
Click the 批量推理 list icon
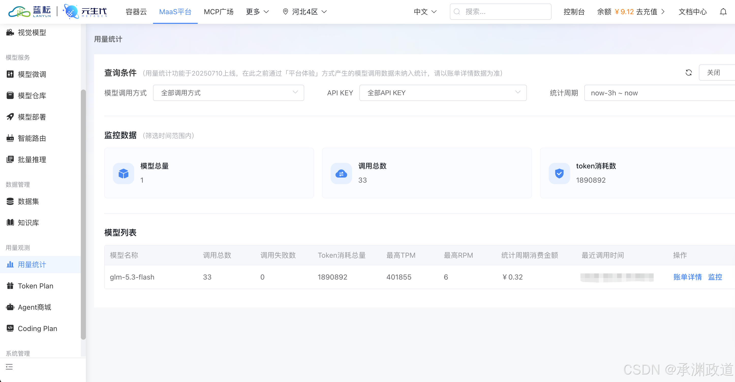[10, 159]
